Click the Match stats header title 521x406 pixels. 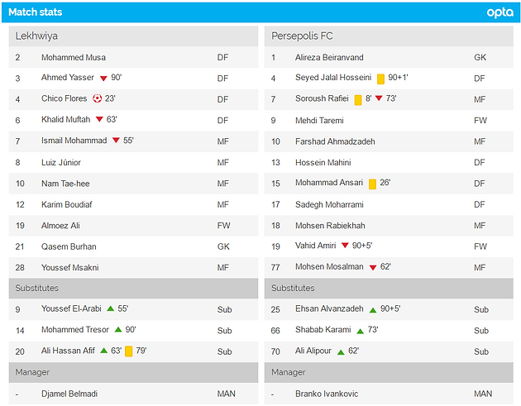tap(36, 12)
